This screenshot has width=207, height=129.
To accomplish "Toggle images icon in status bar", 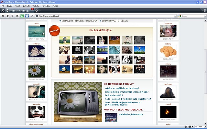I will (190, 127).
